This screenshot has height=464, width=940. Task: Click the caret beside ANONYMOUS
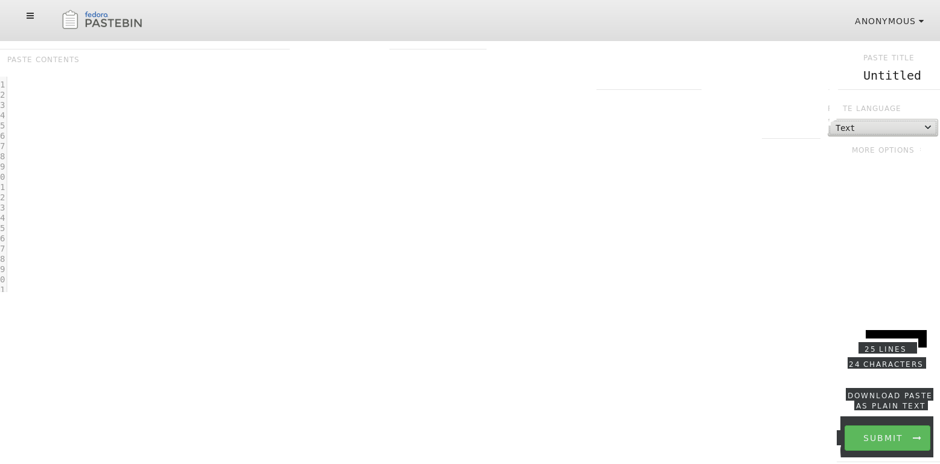921,21
